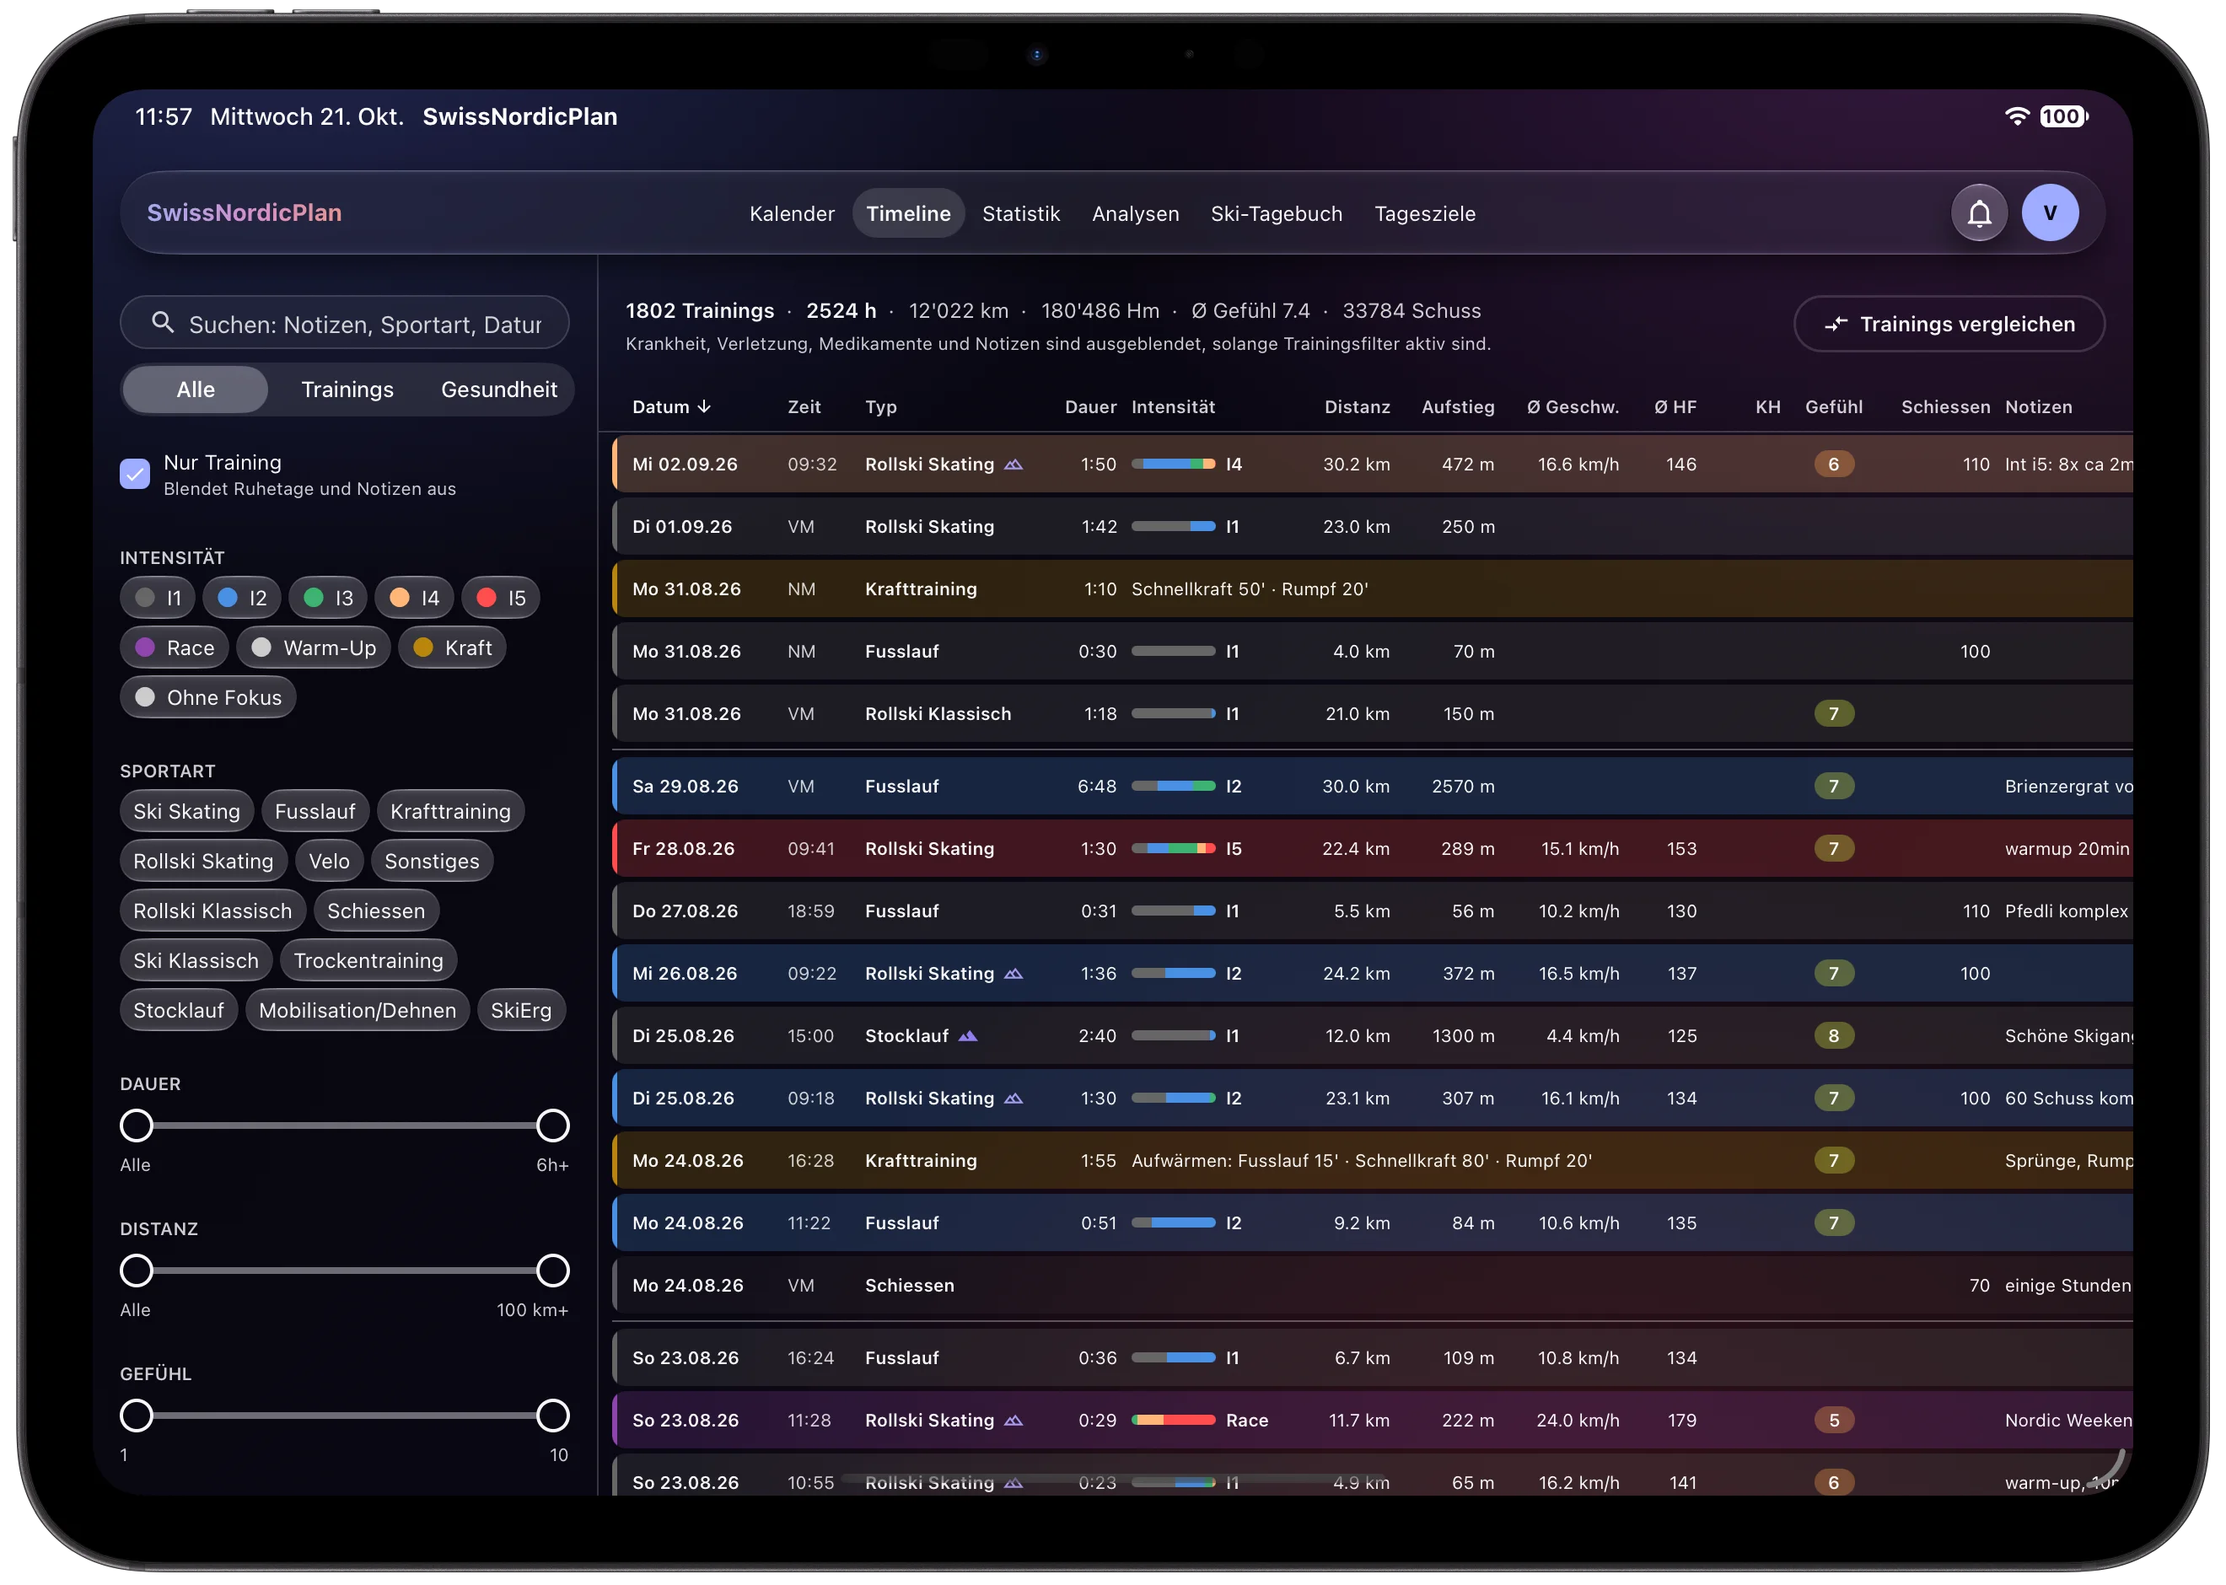Viewport: 2226px width, 1585px height.
Task: Click the Trainings vergleichen button
Action: (x=1948, y=324)
